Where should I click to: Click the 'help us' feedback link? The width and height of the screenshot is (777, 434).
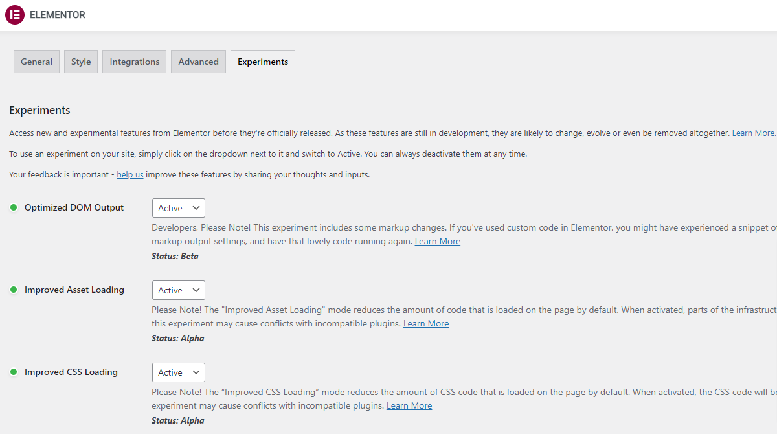[x=130, y=174]
